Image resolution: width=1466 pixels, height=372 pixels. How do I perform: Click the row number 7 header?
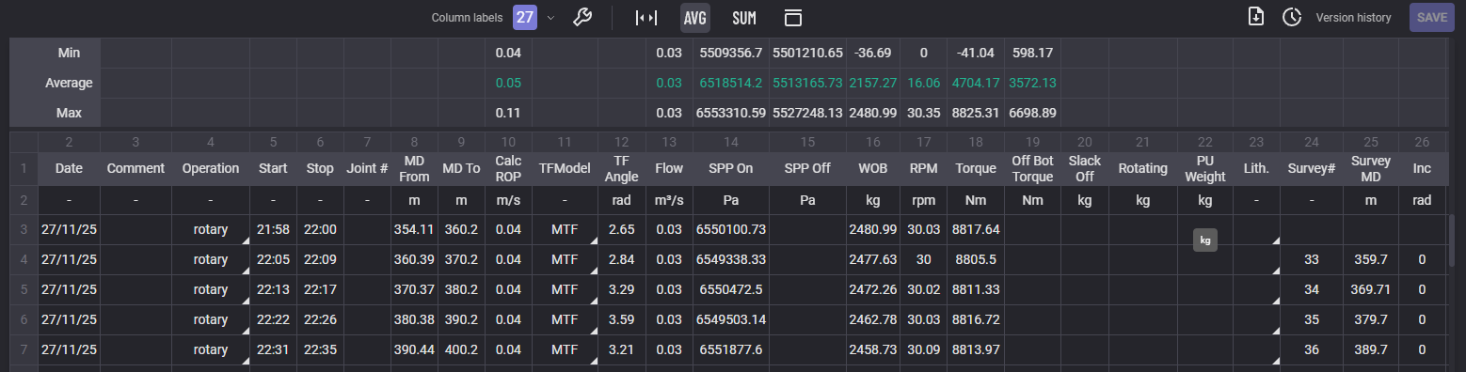24,349
